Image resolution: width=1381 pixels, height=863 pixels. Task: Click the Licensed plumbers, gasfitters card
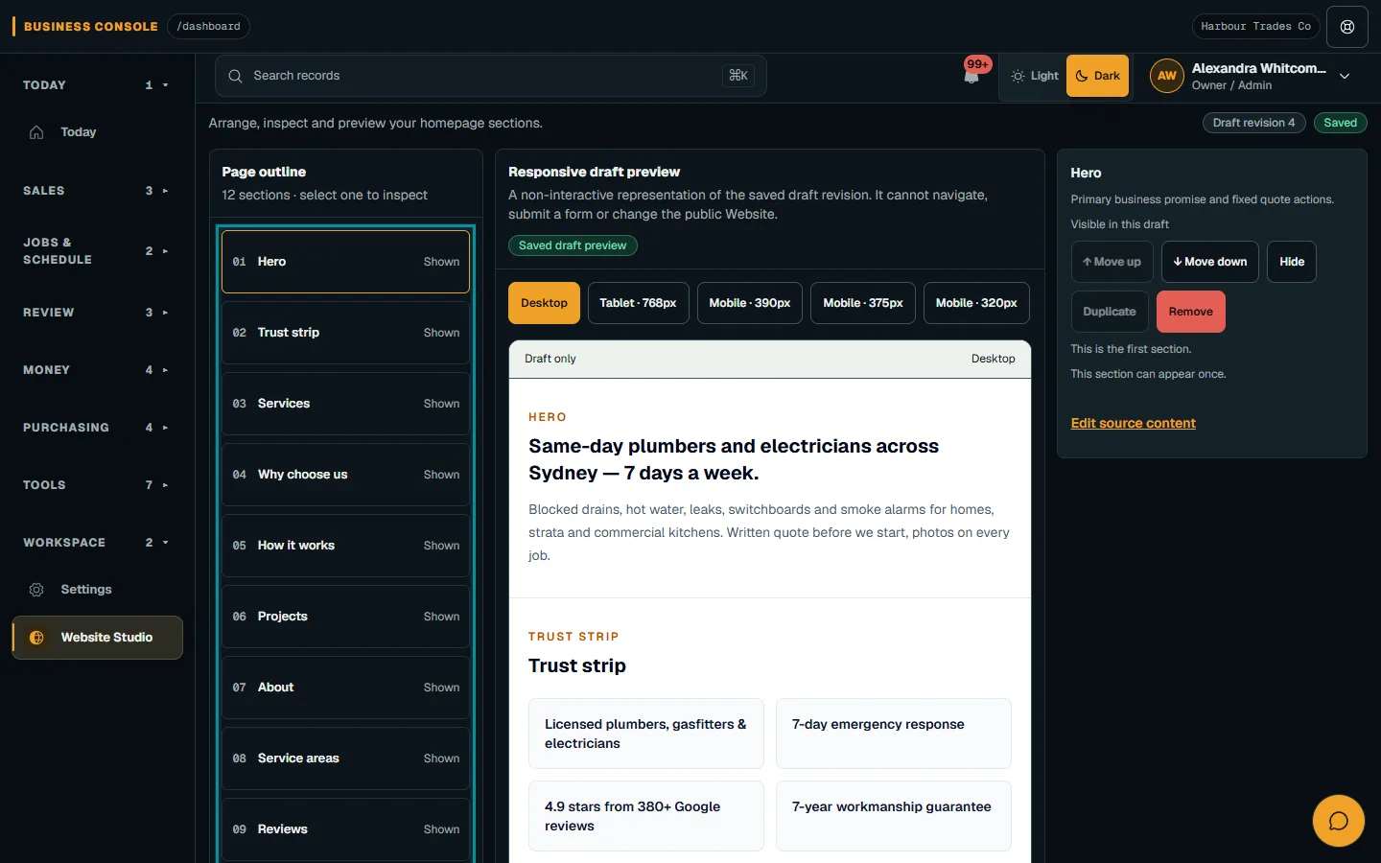point(645,734)
